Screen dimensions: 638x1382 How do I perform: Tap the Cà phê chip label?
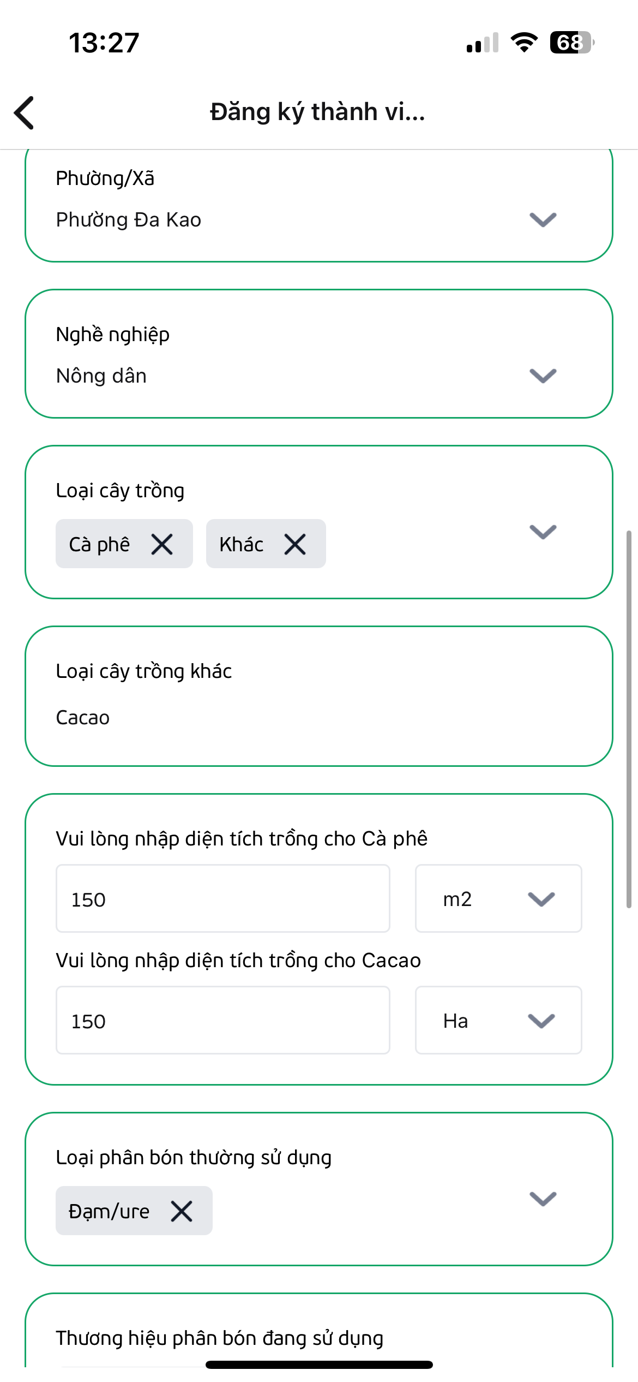(100, 544)
